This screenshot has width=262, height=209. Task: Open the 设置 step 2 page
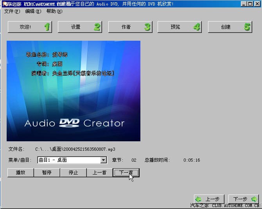80,27
